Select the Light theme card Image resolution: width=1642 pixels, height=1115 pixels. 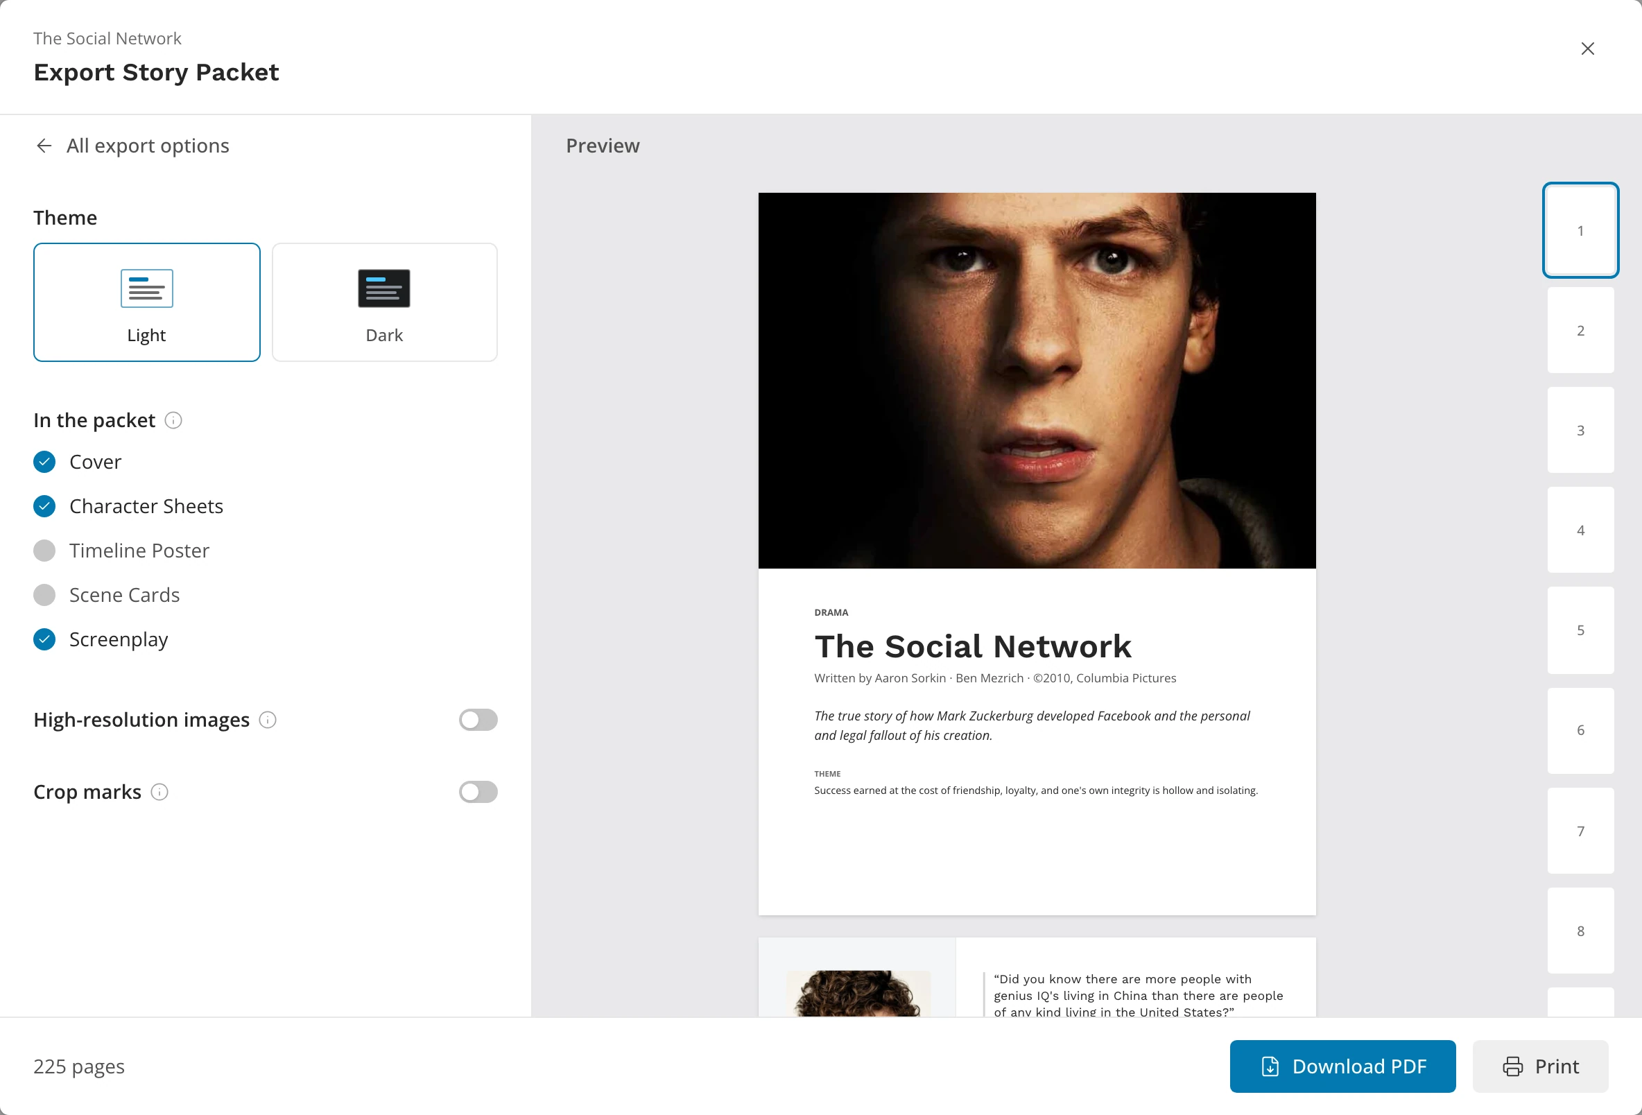[x=147, y=302]
